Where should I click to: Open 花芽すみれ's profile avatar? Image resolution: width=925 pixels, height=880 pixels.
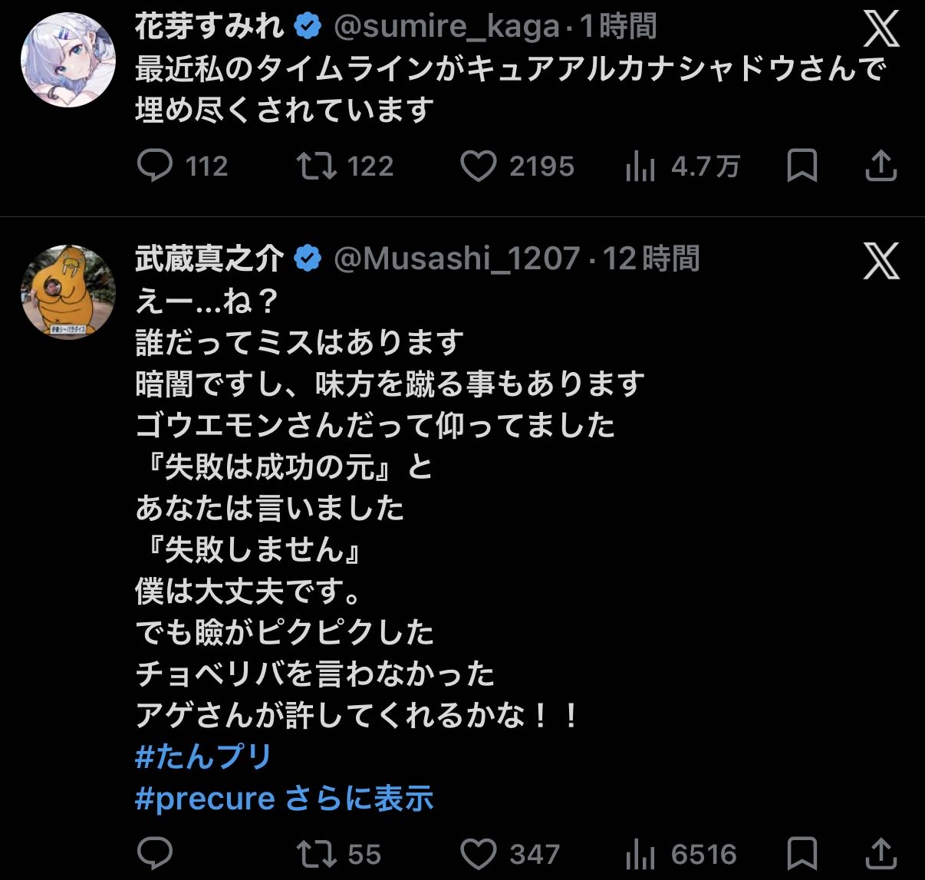[x=68, y=60]
